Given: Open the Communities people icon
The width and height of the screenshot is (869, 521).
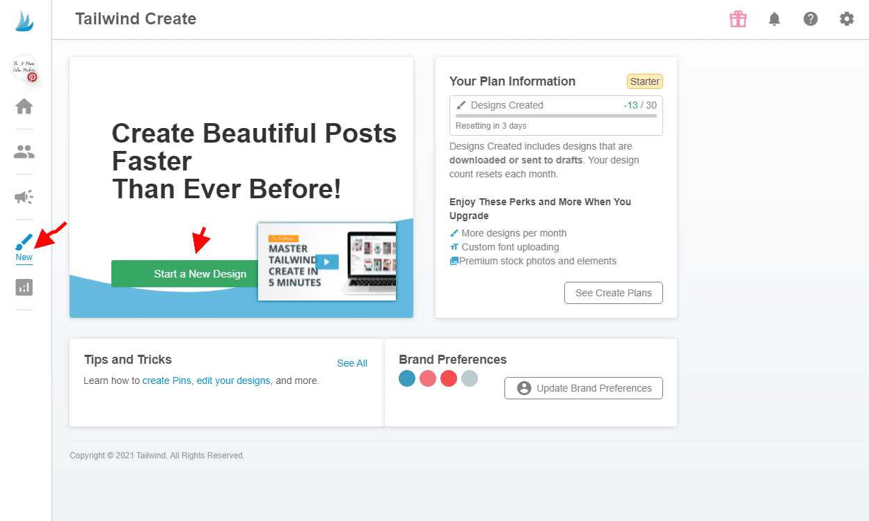Looking at the screenshot, I should tap(23, 151).
